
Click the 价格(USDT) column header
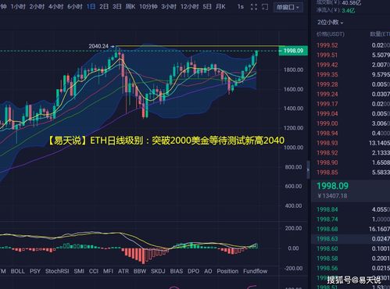[331, 34]
